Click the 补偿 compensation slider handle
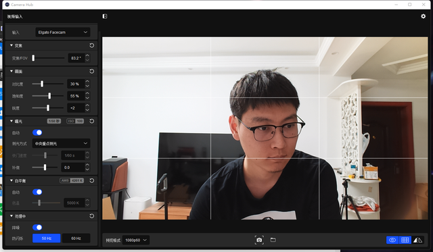Screen dimensions: 433x252 tap(45, 168)
